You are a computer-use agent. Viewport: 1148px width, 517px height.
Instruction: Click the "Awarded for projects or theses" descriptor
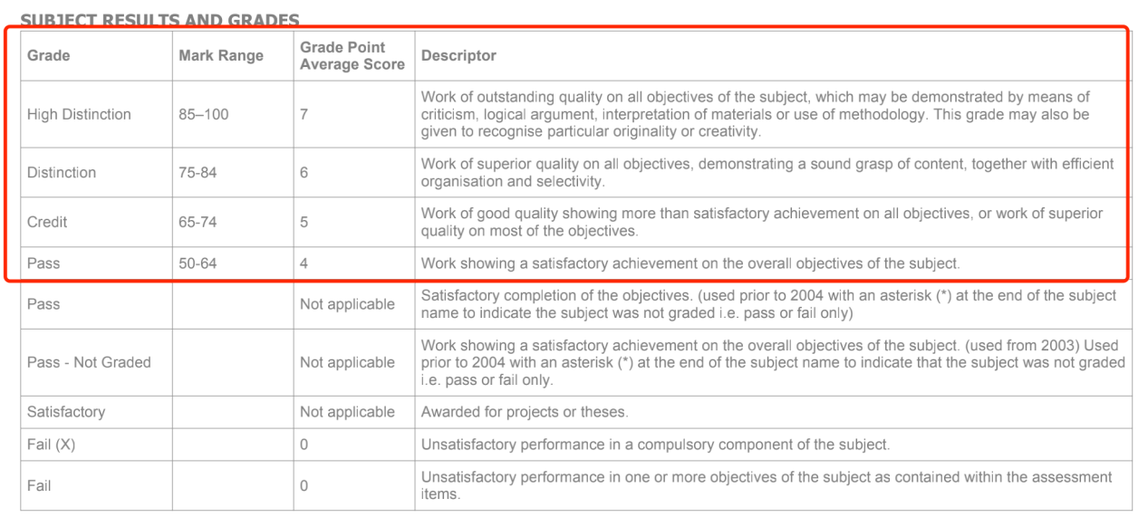[x=524, y=412]
